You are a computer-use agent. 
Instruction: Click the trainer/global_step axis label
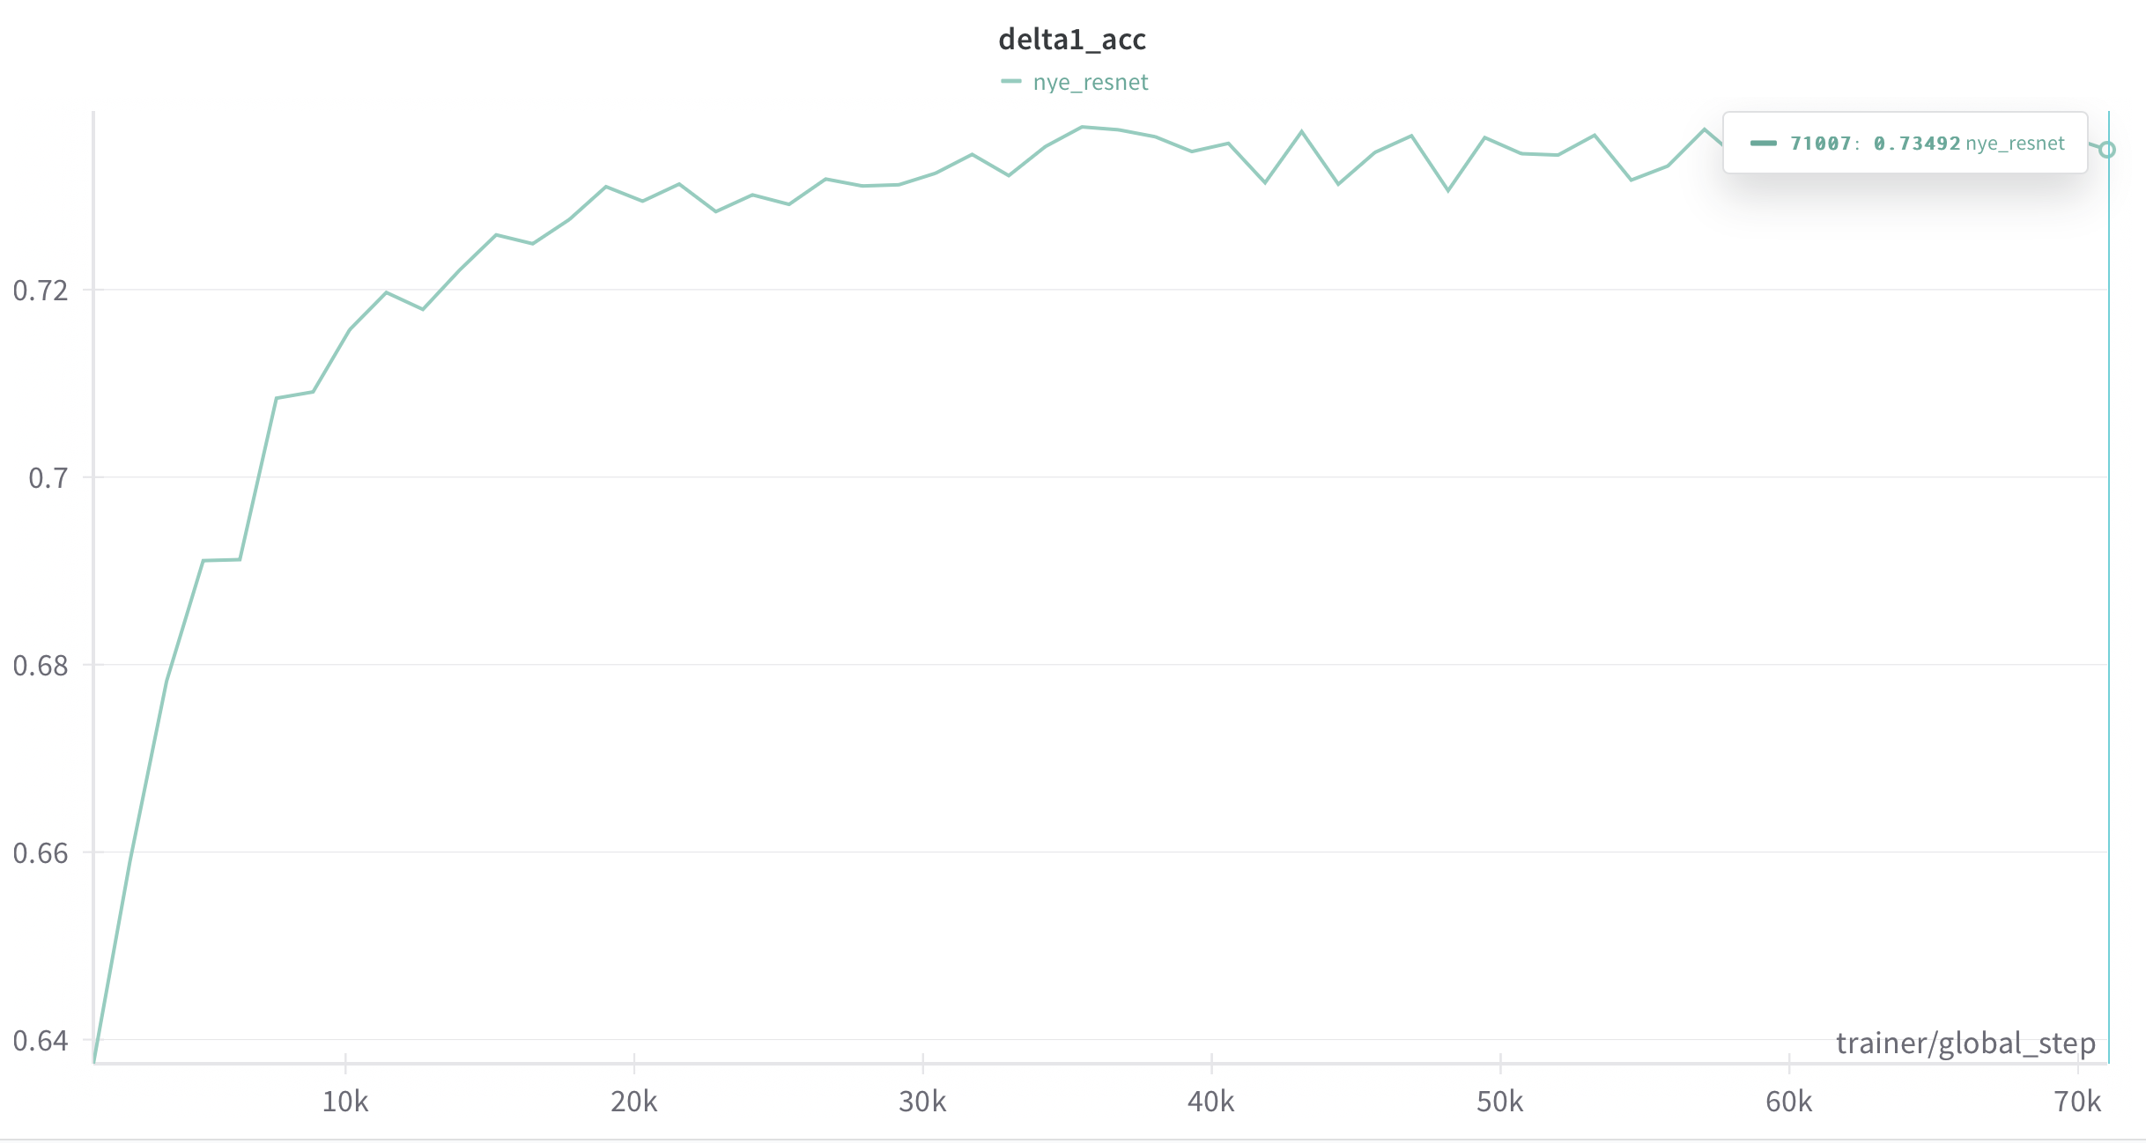click(1965, 1043)
